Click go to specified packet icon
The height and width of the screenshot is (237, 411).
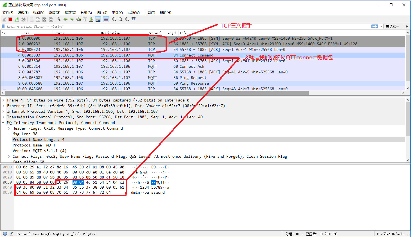(x=78, y=19)
